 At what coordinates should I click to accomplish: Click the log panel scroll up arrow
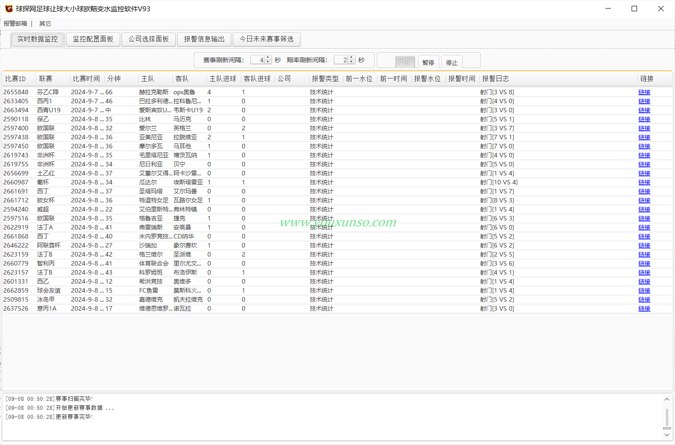point(667,399)
